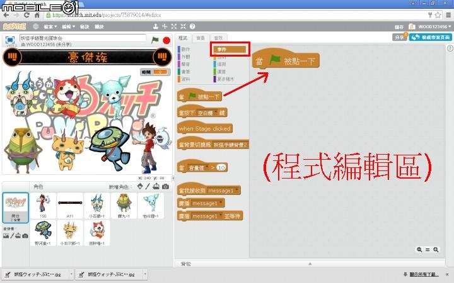
Task: Start project with green flag
Action: [x=155, y=40]
